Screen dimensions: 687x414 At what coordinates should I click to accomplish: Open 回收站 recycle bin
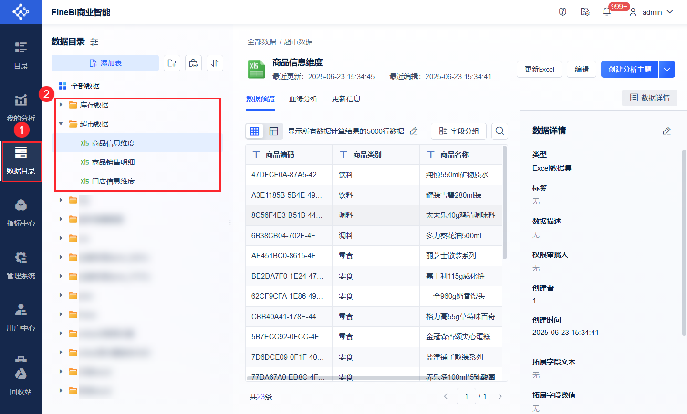click(x=21, y=381)
